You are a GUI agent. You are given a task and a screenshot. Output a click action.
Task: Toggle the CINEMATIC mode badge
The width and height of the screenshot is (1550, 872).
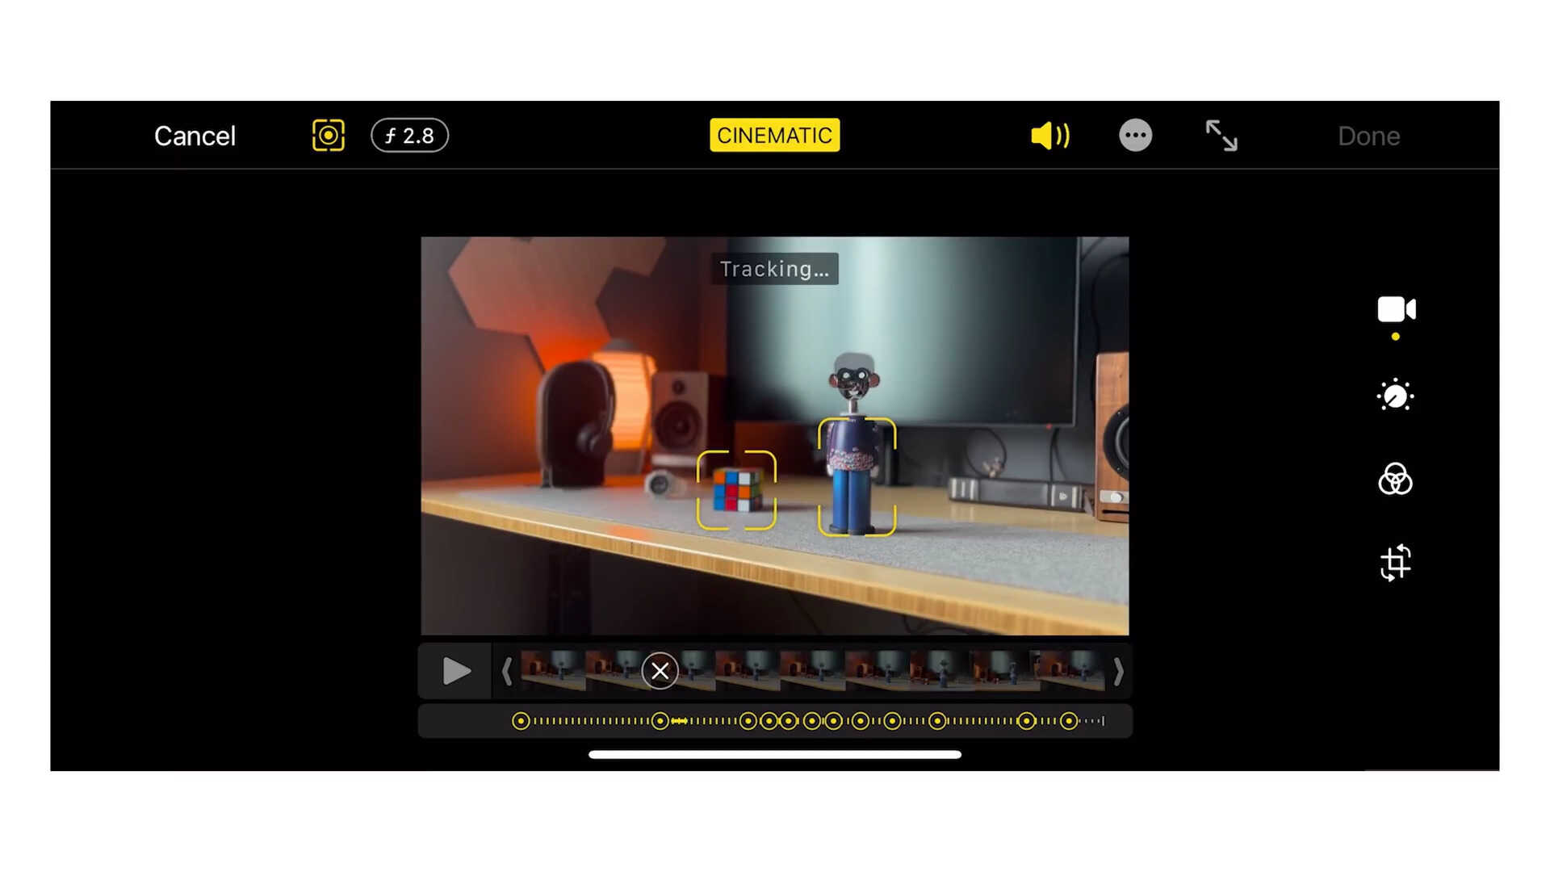point(774,135)
